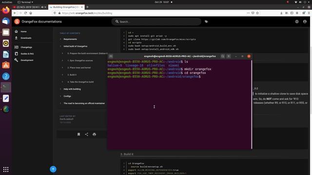
Task: Open system status menu in top bar
Action: pyautogui.click(x=302, y=2)
